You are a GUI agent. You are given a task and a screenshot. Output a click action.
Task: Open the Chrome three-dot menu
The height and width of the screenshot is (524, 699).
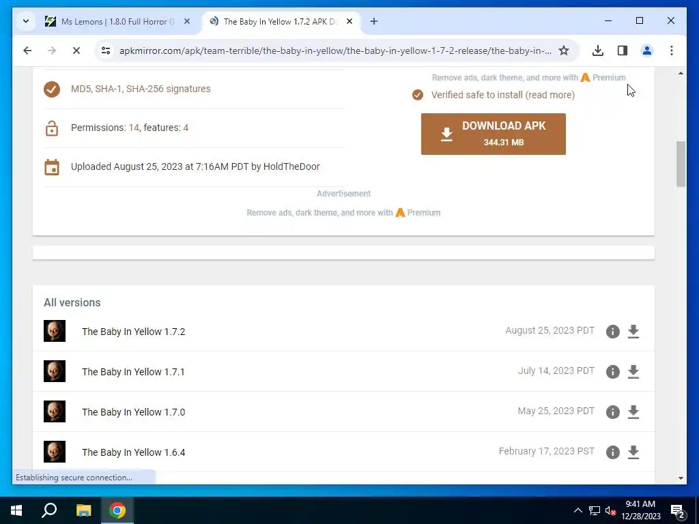[x=672, y=50]
